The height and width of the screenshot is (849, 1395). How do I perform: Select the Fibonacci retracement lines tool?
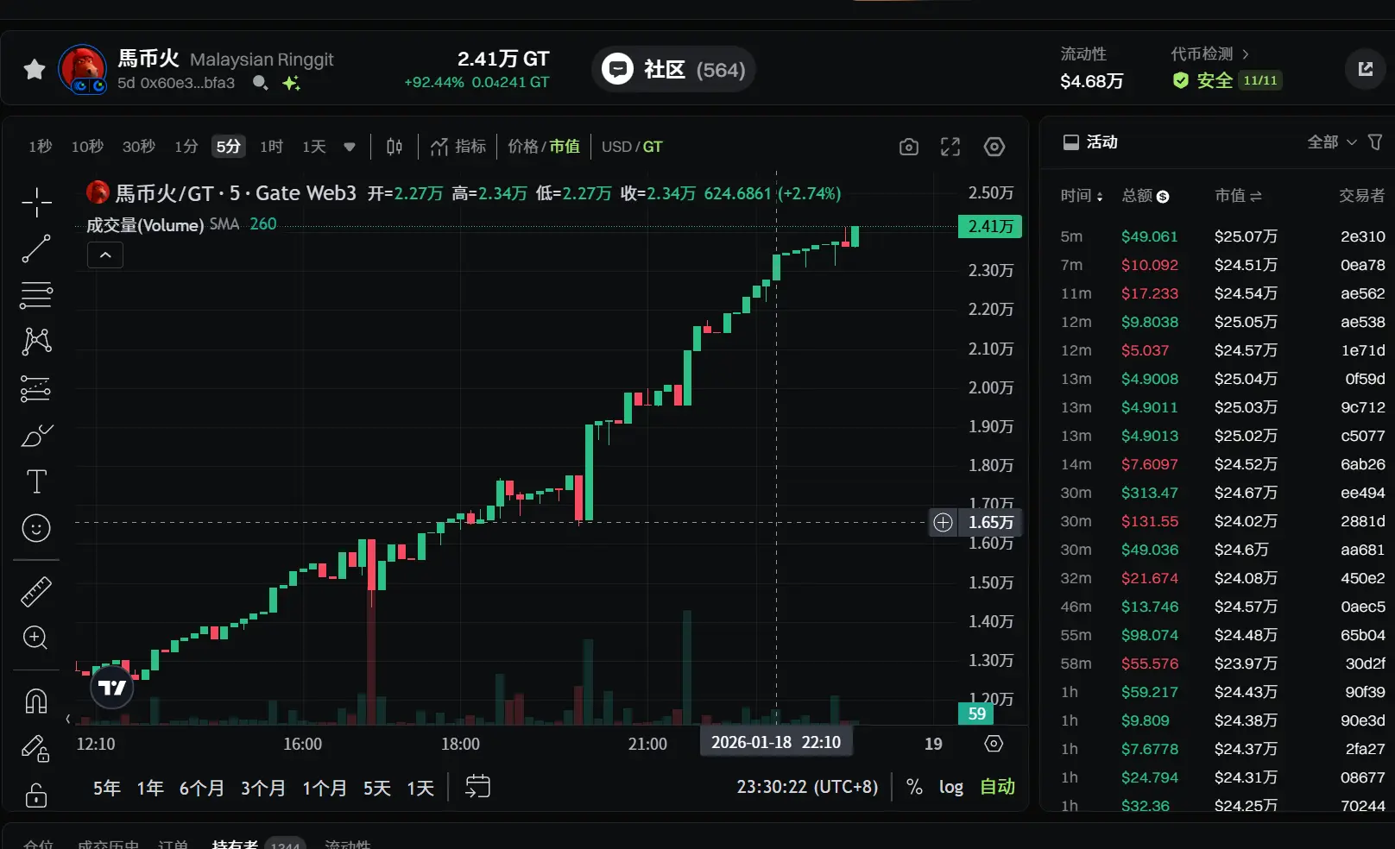pos(36,295)
